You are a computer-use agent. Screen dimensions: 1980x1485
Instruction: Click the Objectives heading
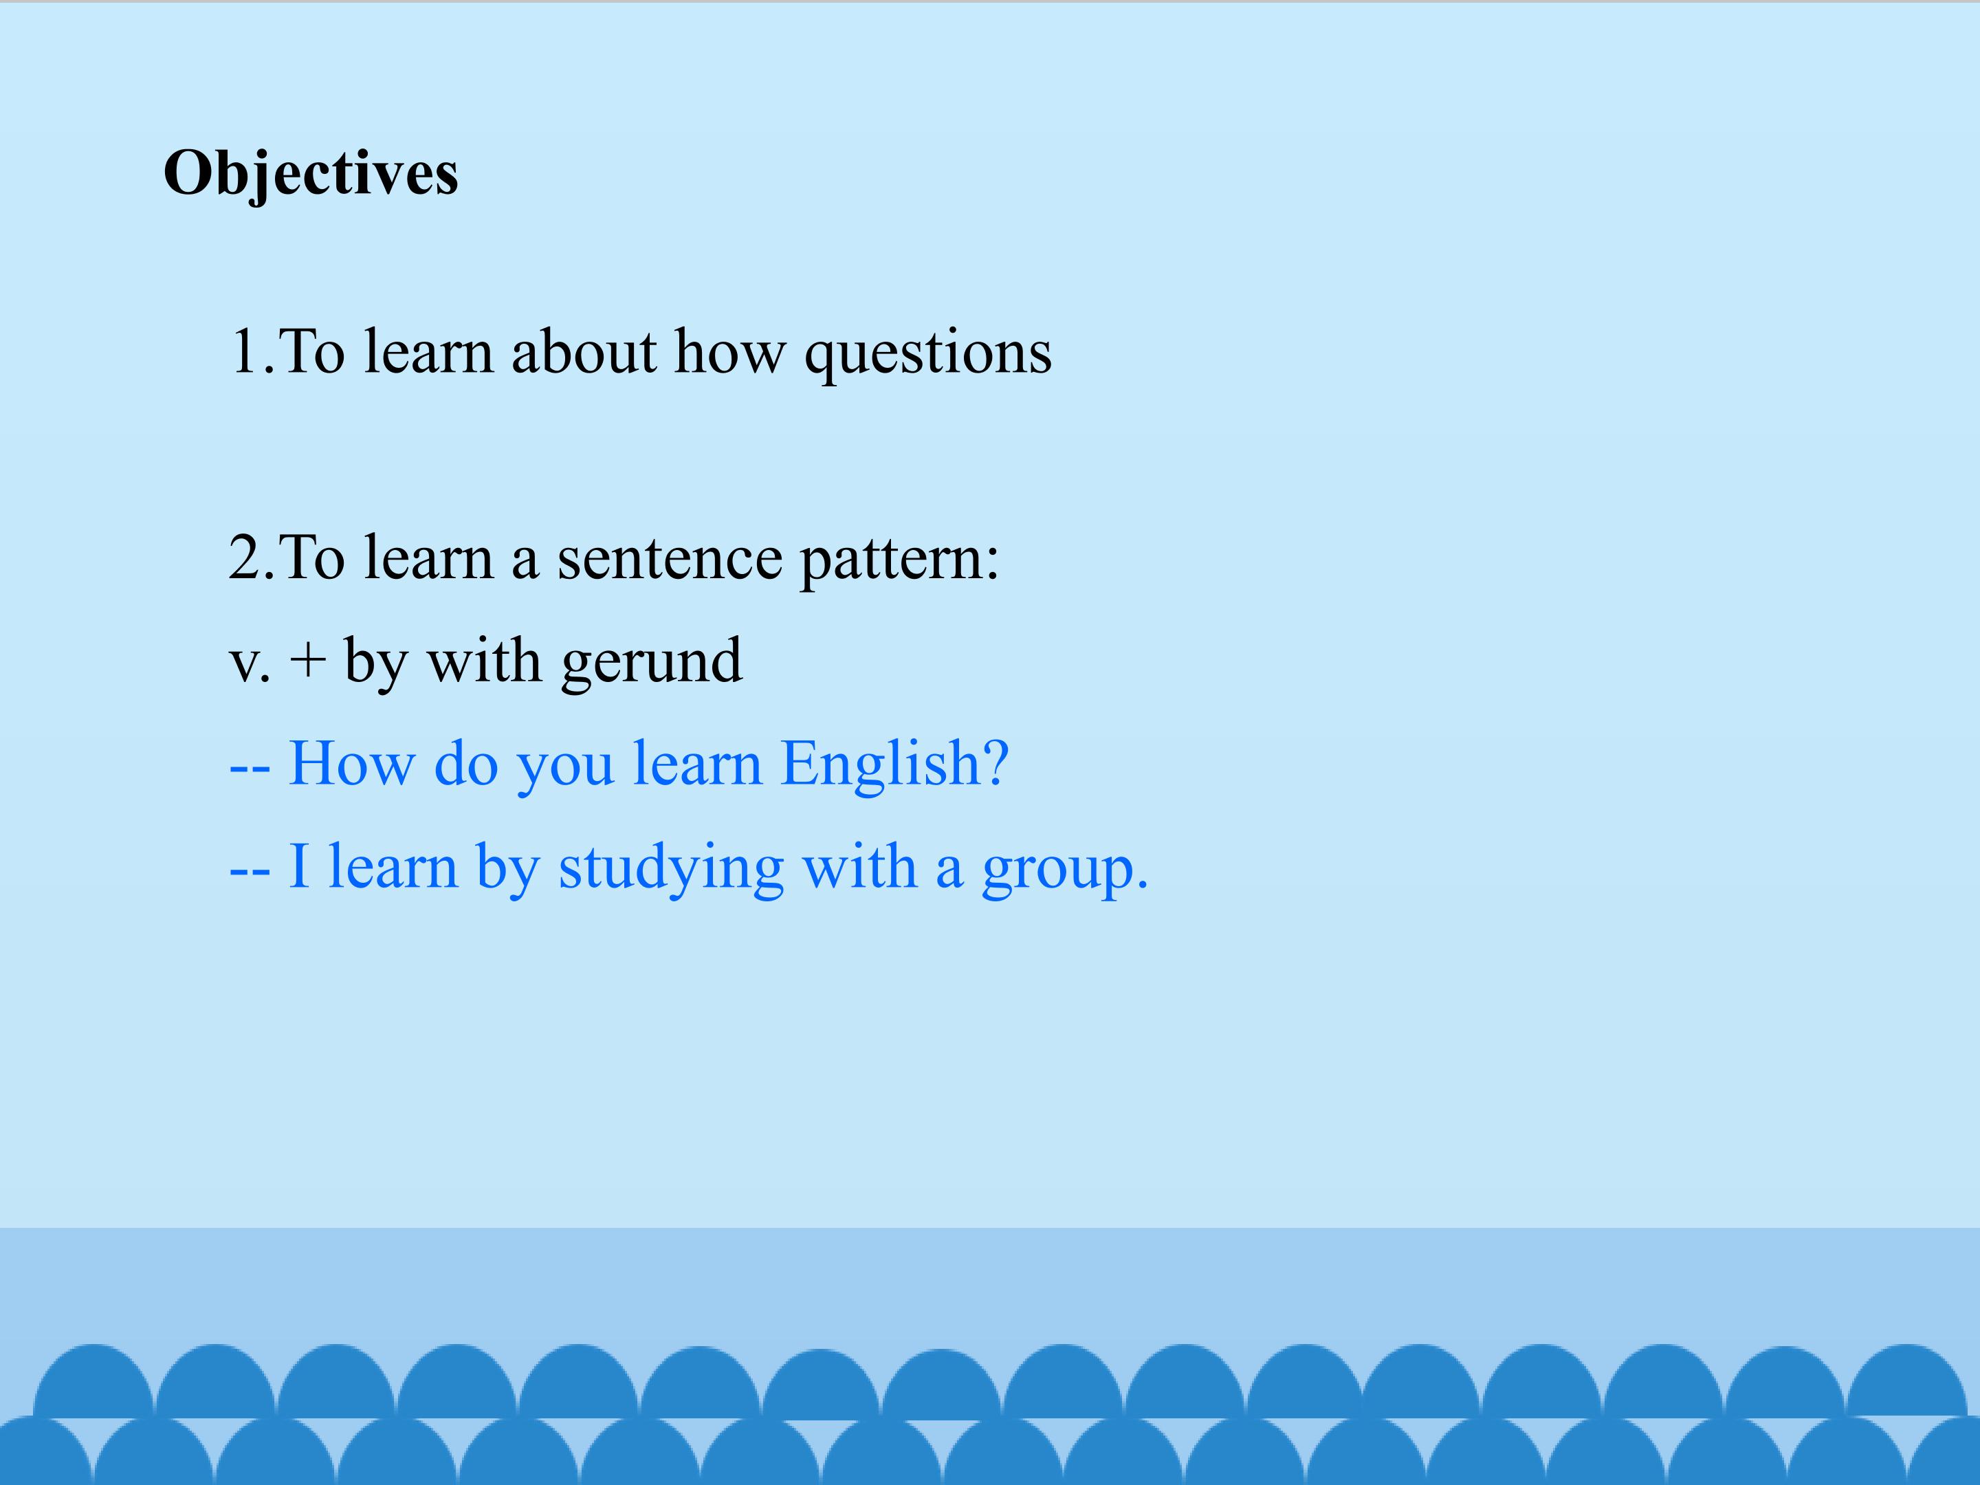311,174
